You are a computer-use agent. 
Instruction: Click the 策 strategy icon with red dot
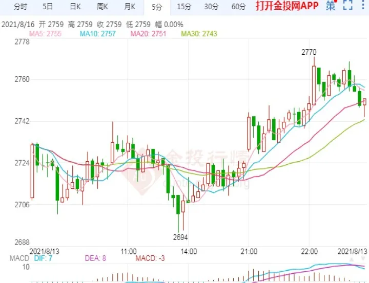coord(332,7)
